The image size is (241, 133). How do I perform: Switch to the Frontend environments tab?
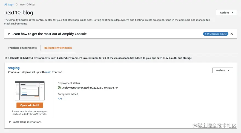pyautogui.click(x=22, y=48)
